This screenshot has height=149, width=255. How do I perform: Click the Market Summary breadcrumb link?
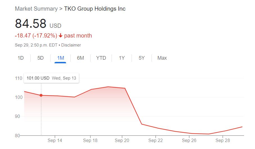click(x=36, y=9)
